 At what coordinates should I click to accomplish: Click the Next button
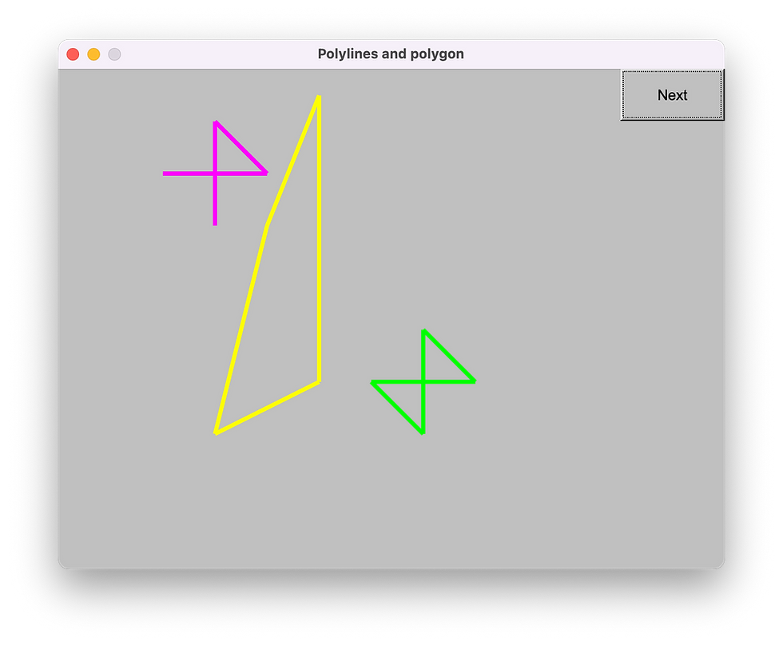pyautogui.click(x=672, y=95)
